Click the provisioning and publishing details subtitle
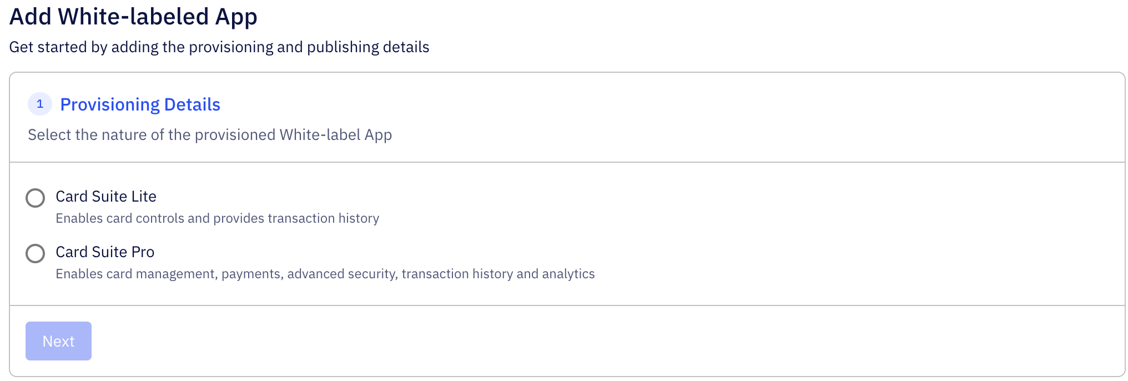 pos(219,47)
